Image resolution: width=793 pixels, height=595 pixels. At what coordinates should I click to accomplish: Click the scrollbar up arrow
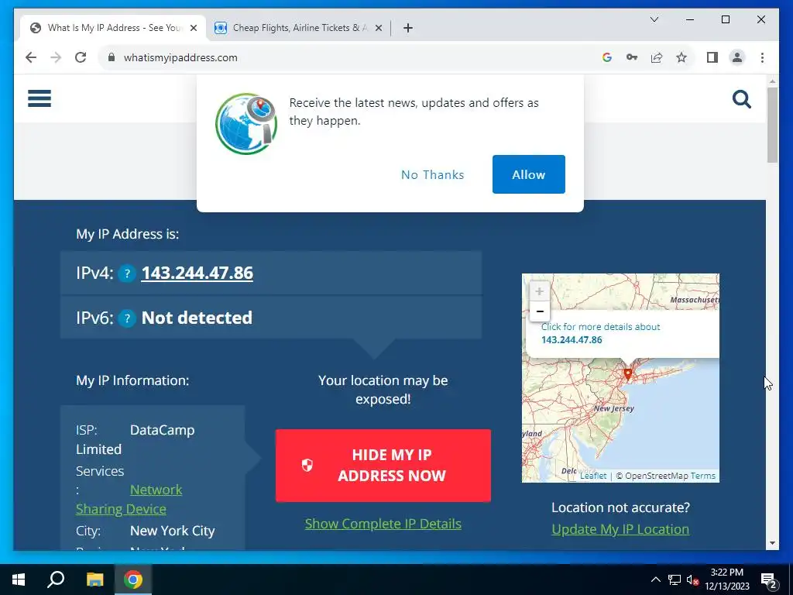[x=772, y=81]
